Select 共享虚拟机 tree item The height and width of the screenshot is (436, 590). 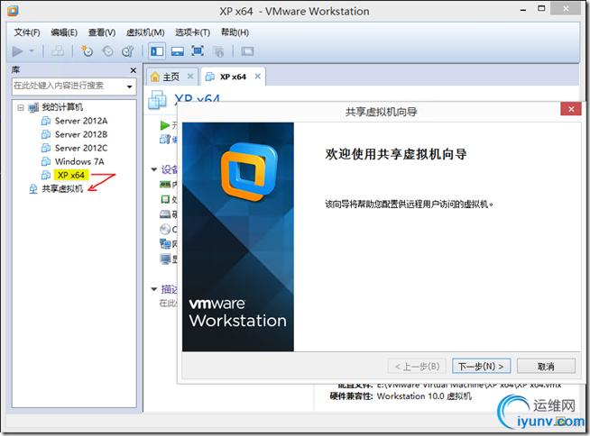tap(62, 188)
